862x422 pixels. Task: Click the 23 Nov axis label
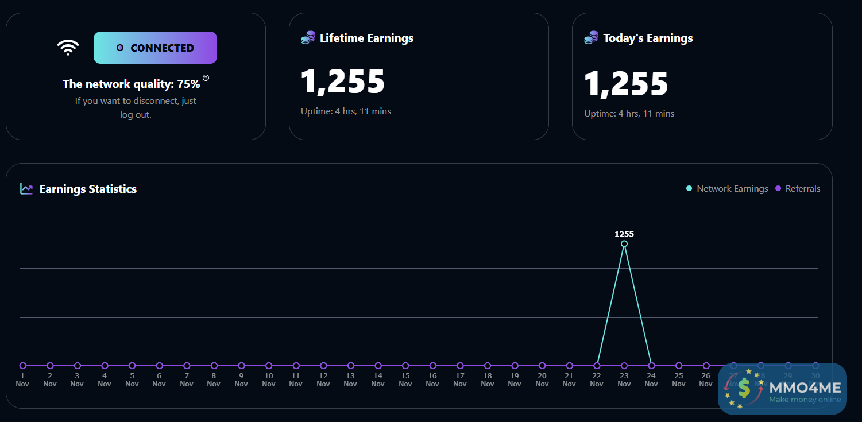pyautogui.click(x=624, y=380)
